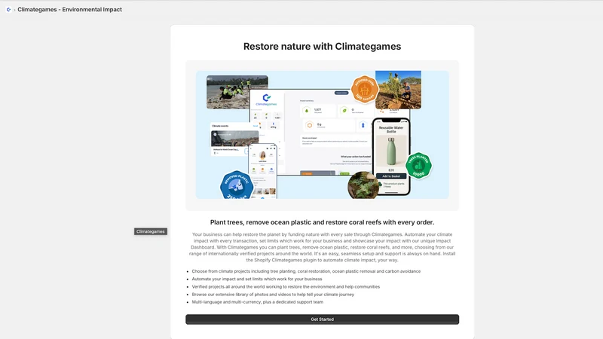Click the 'Add to Basket' phone mockup button

(x=391, y=176)
